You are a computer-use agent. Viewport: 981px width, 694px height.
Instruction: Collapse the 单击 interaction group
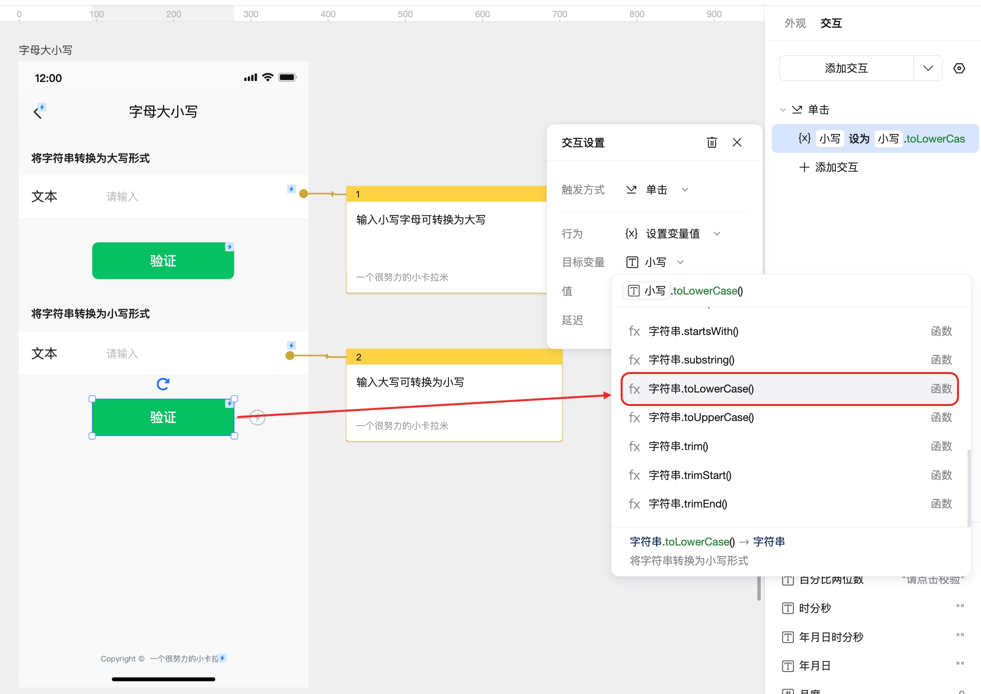click(x=783, y=110)
